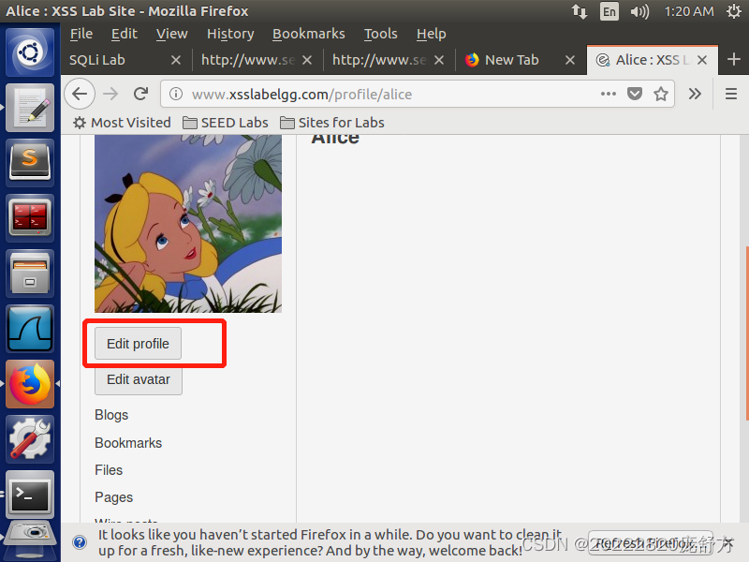The image size is (749, 562).
Task: Open Alice's Pages link
Action: click(x=113, y=497)
